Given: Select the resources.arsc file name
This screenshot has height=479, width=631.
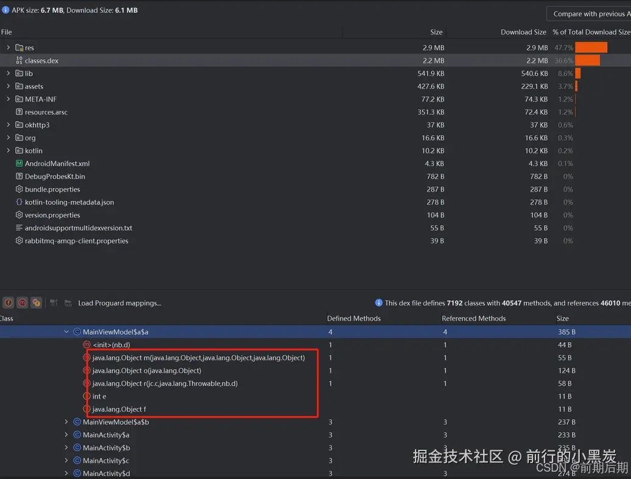Looking at the screenshot, I should [x=46, y=112].
